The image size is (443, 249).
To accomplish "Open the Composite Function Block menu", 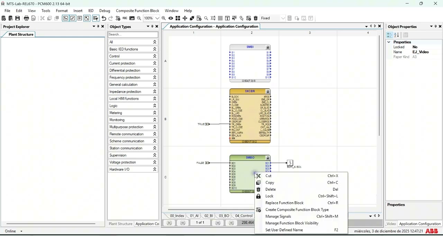I will pyautogui.click(x=137, y=11).
